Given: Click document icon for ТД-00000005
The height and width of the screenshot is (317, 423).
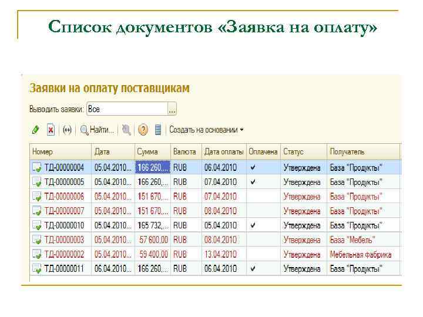Looking at the screenshot, I should 37,182.
